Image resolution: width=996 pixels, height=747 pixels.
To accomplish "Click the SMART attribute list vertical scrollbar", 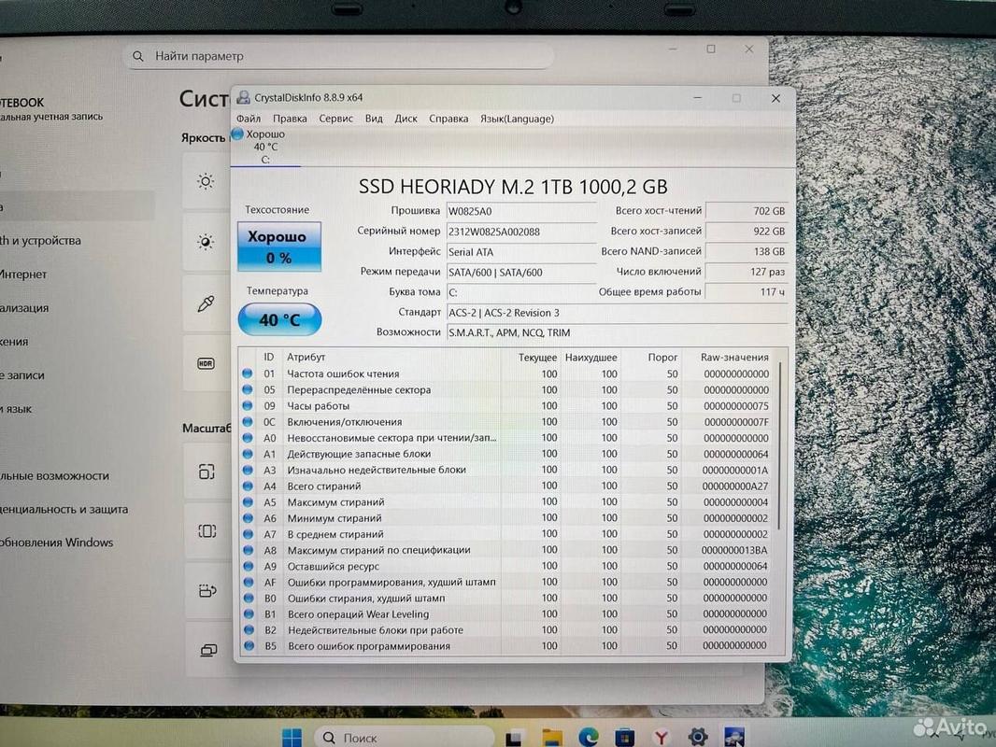I will coord(780,444).
